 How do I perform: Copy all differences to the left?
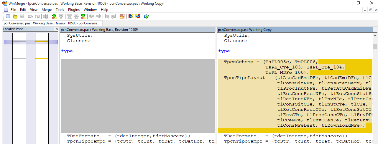(x=138, y=16)
